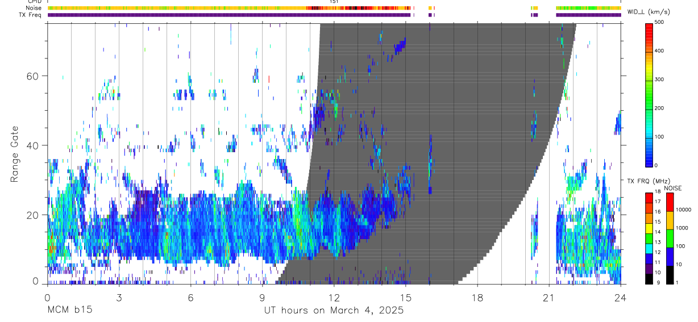The image size is (698, 322).
Task: Click the x-axis tick label 21
Action: pos(549,297)
